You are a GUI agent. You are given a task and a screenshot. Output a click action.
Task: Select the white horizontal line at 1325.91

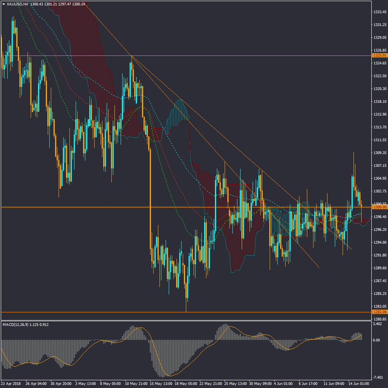pyautogui.click(x=233, y=55)
